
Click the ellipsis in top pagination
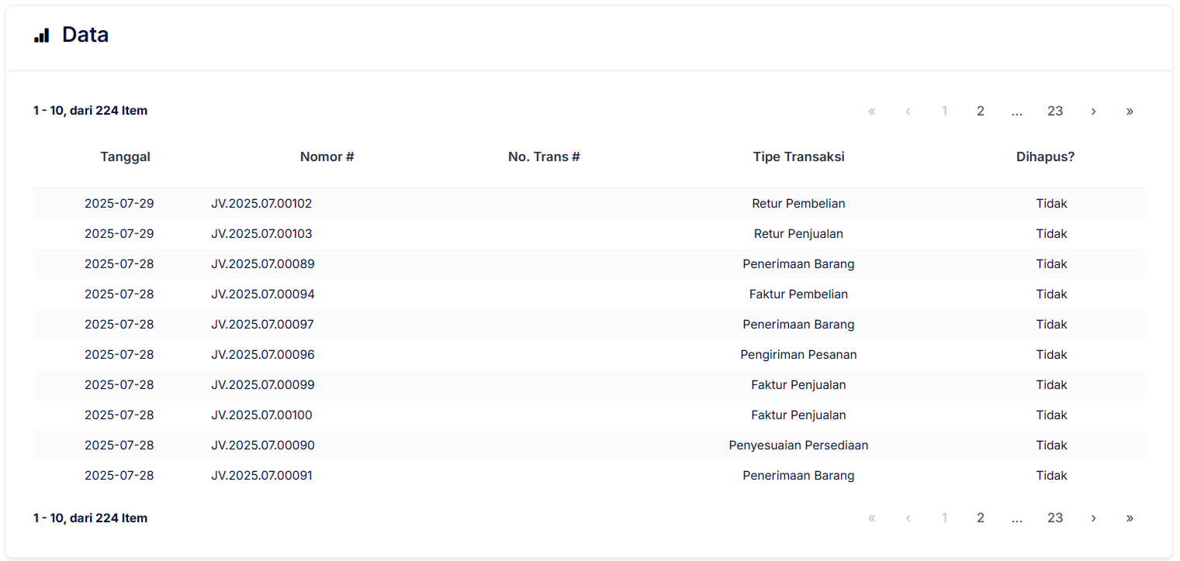(1017, 111)
